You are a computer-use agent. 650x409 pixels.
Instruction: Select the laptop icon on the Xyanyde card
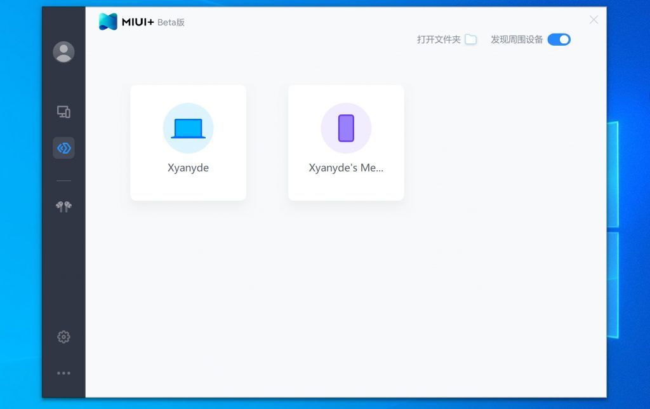click(188, 127)
